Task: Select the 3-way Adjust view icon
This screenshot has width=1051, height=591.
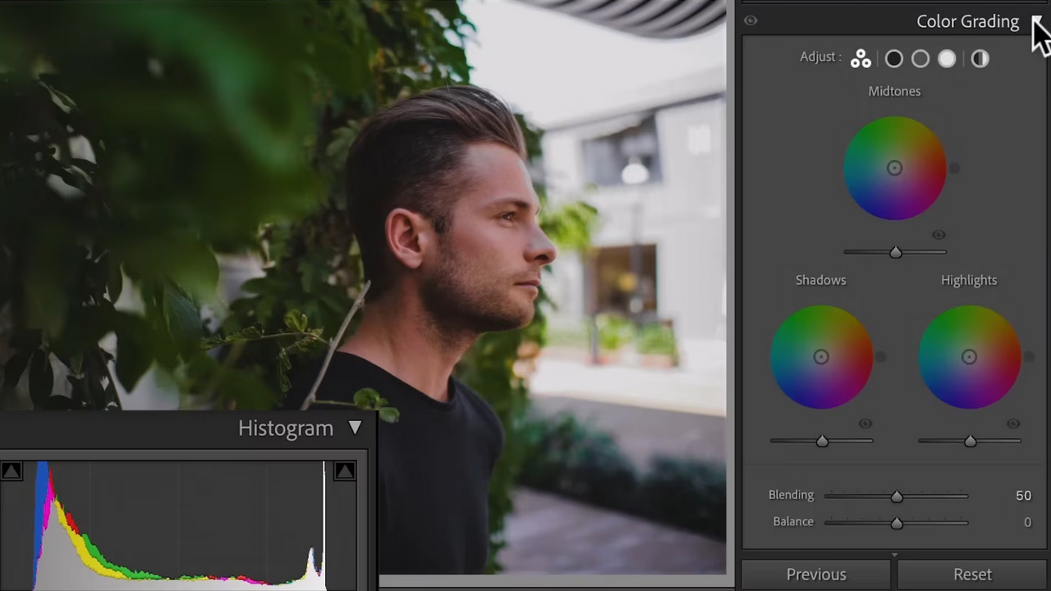Action: [x=861, y=58]
